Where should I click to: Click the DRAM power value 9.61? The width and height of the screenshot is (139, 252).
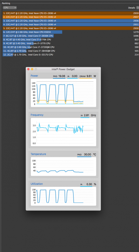(89, 76)
